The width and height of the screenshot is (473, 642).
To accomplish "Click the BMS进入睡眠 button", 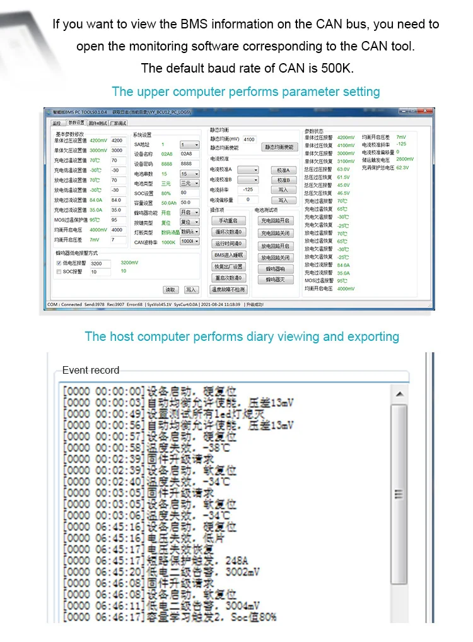I will (228, 254).
